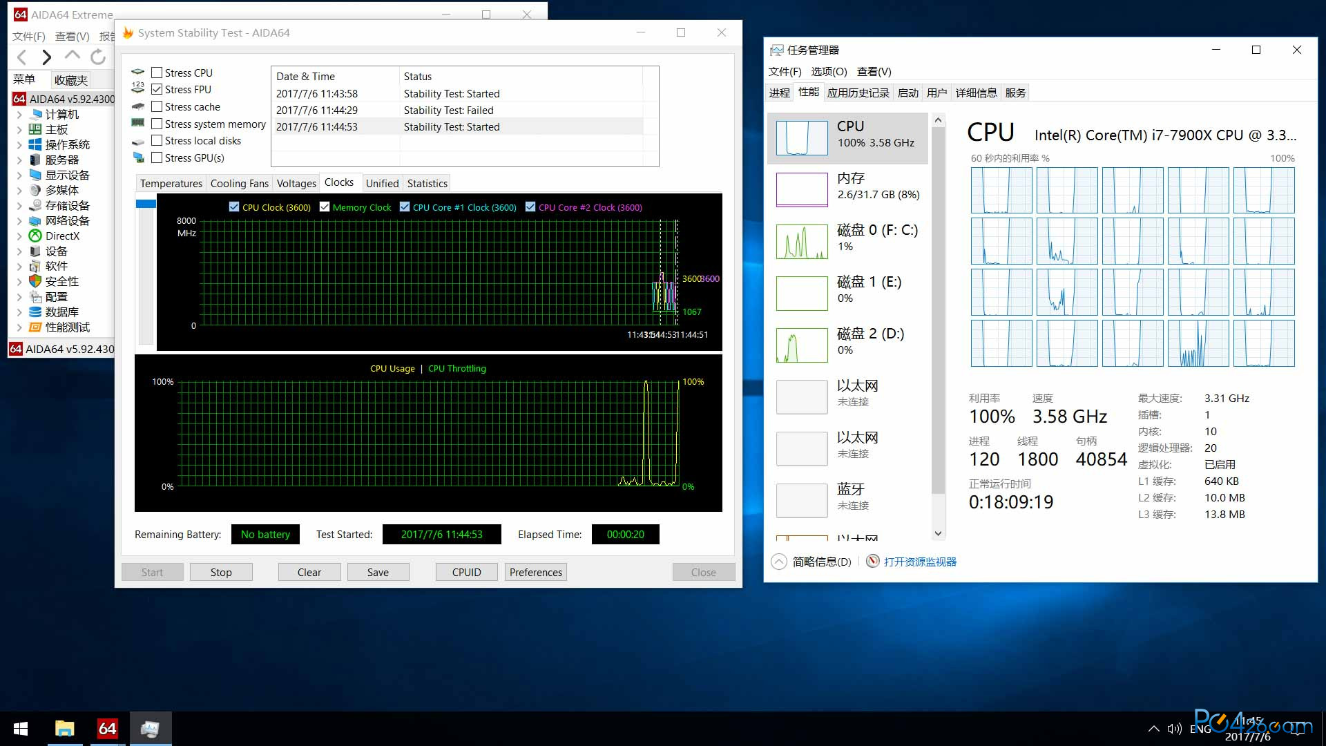Expand the 软件 tree node
The height and width of the screenshot is (746, 1326).
(x=19, y=267)
